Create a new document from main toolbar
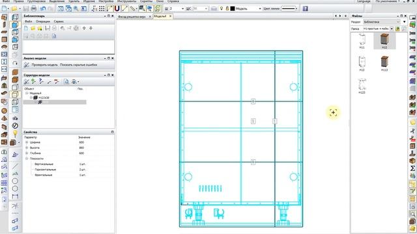Viewport: 417px width, 234px height. click(x=5, y=8)
